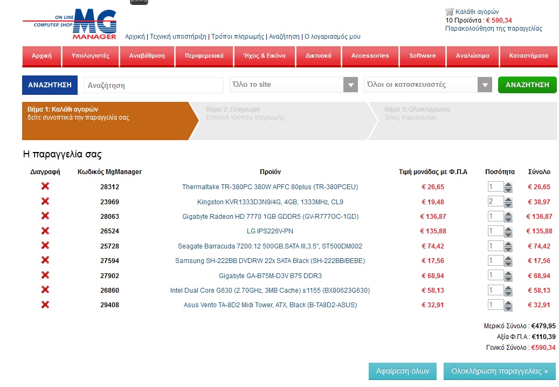The height and width of the screenshot is (387, 559).
Task: Delete the Thermaltake TR-380PC item from cart
Action: click(x=45, y=186)
